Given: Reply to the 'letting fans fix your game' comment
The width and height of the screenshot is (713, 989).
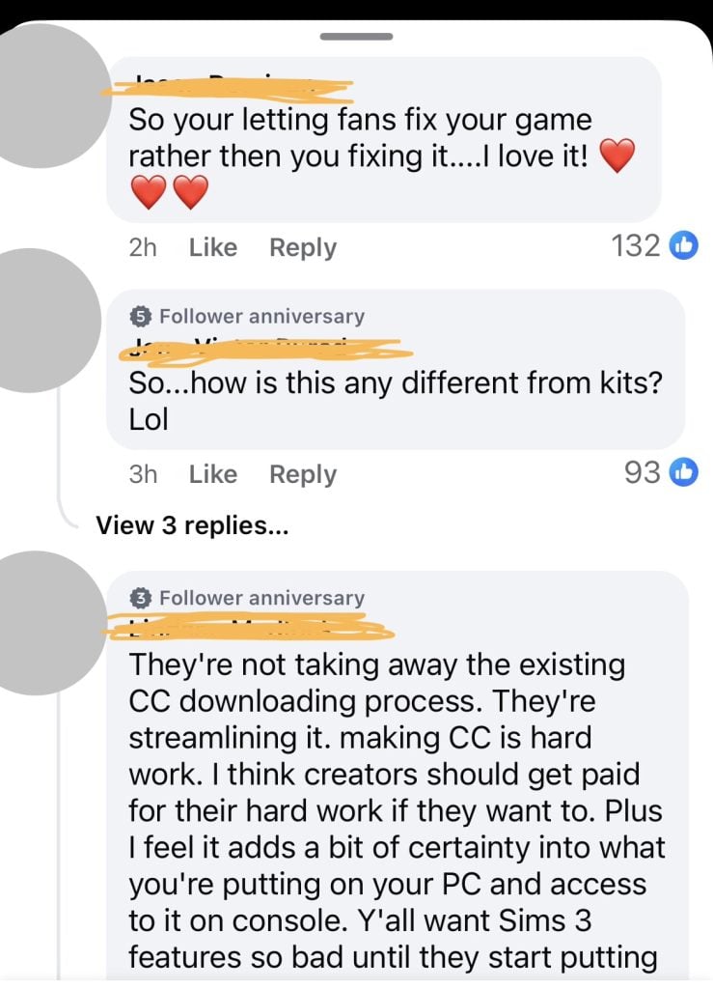Looking at the screenshot, I should pos(302,247).
